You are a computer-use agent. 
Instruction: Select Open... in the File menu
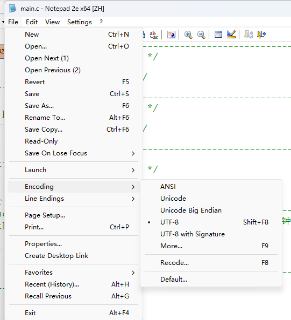(x=73, y=46)
